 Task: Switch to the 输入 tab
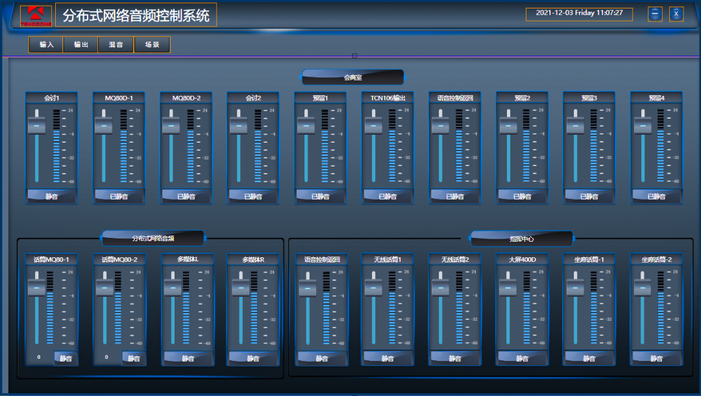(x=46, y=45)
